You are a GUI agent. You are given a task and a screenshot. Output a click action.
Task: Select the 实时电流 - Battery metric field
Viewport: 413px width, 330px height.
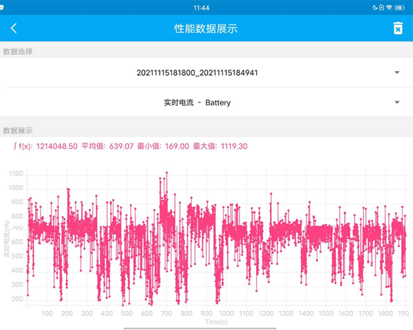(x=197, y=103)
